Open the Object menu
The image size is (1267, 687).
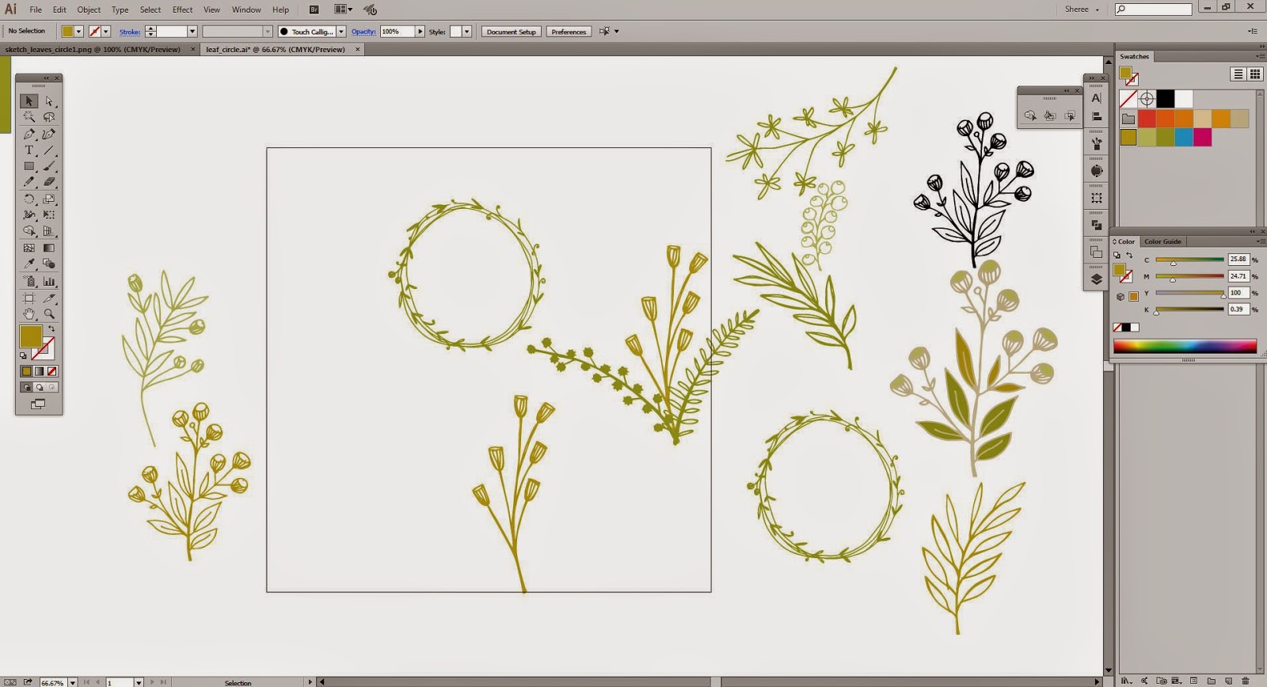tap(89, 9)
